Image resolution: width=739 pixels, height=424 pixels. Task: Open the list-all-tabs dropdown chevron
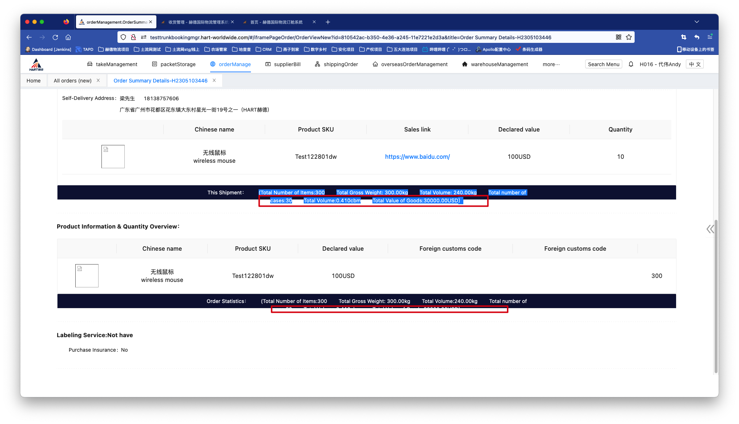click(x=696, y=22)
